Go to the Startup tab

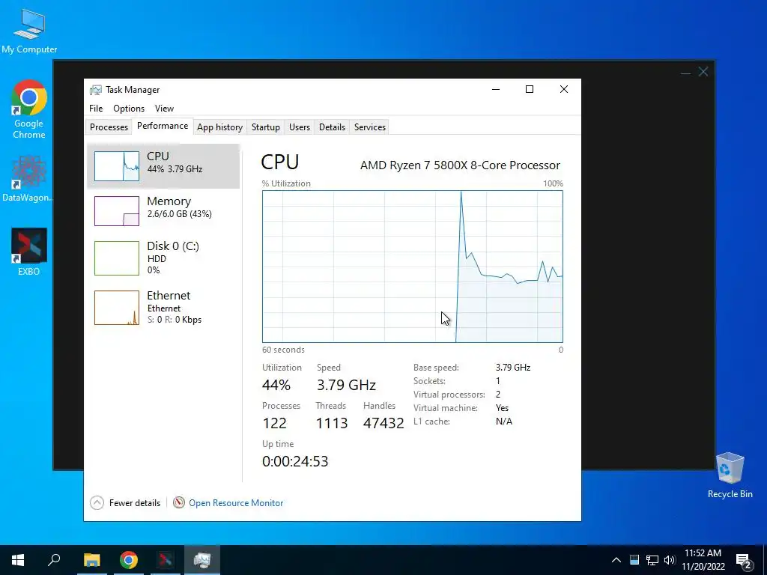tap(266, 127)
